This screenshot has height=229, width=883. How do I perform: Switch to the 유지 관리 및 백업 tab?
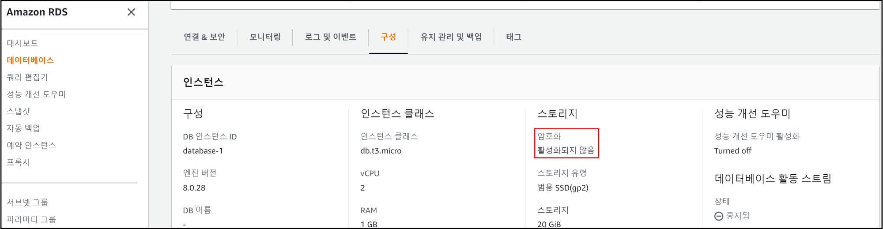click(x=451, y=37)
